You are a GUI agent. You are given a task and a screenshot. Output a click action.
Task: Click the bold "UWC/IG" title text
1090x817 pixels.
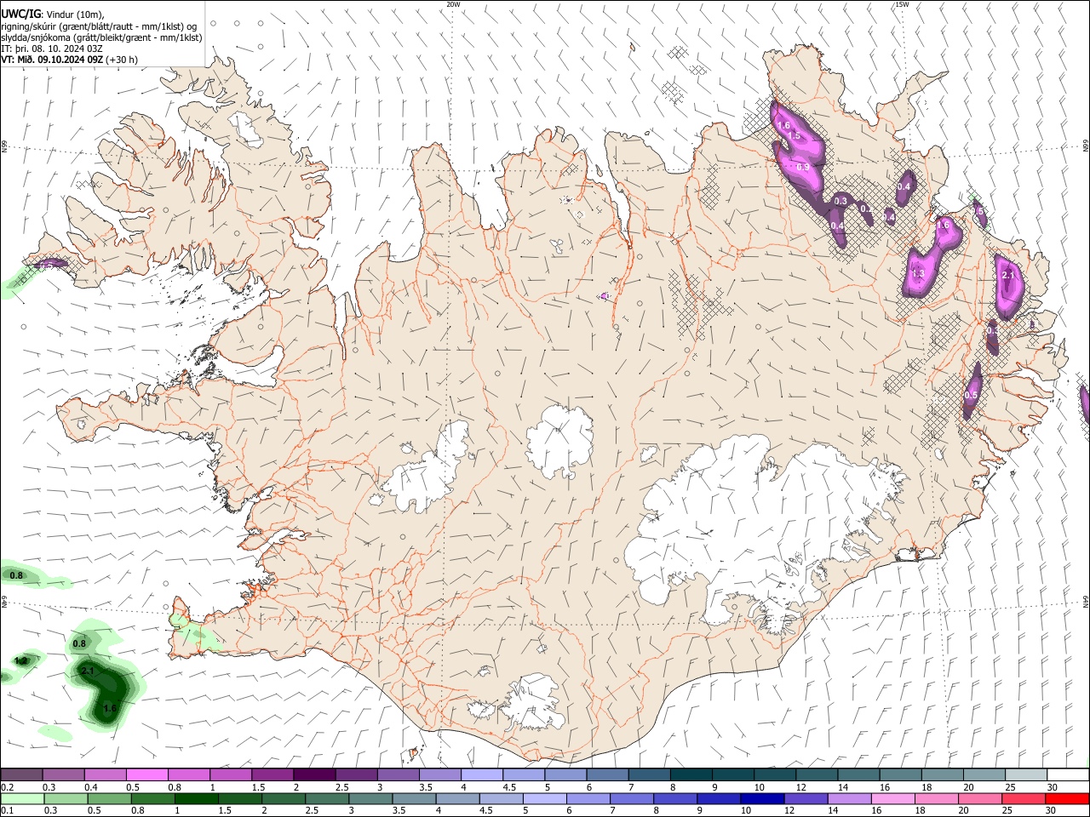pos(20,14)
